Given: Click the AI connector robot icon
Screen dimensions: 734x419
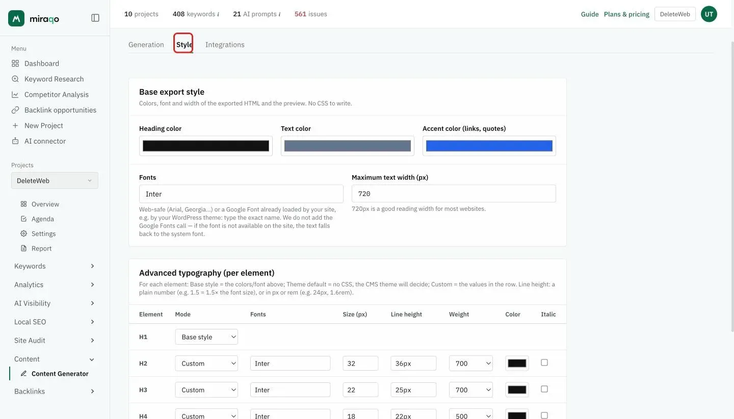Looking at the screenshot, I should pyautogui.click(x=15, y=141).
